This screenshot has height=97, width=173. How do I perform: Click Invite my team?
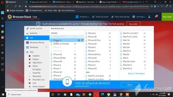[x=100, y=17]
